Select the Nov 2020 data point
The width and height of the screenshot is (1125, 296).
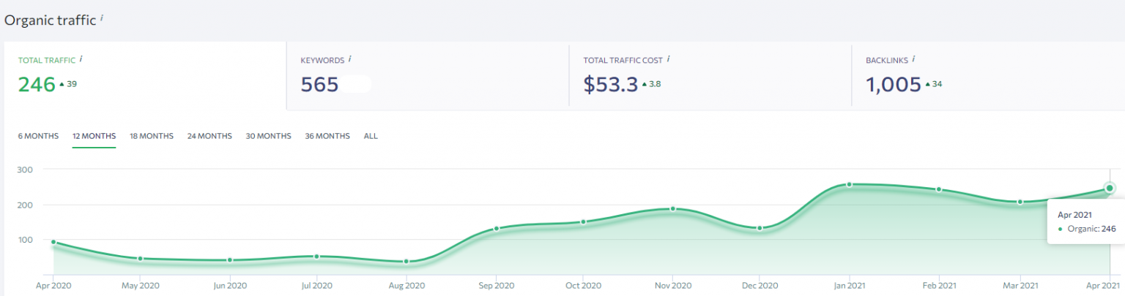(x=672, y=209)
